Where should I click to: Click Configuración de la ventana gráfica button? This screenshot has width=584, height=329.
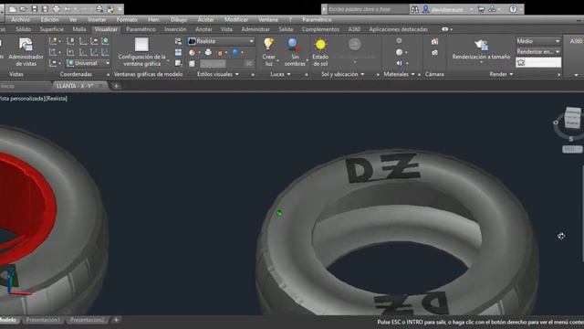[141, 52]
